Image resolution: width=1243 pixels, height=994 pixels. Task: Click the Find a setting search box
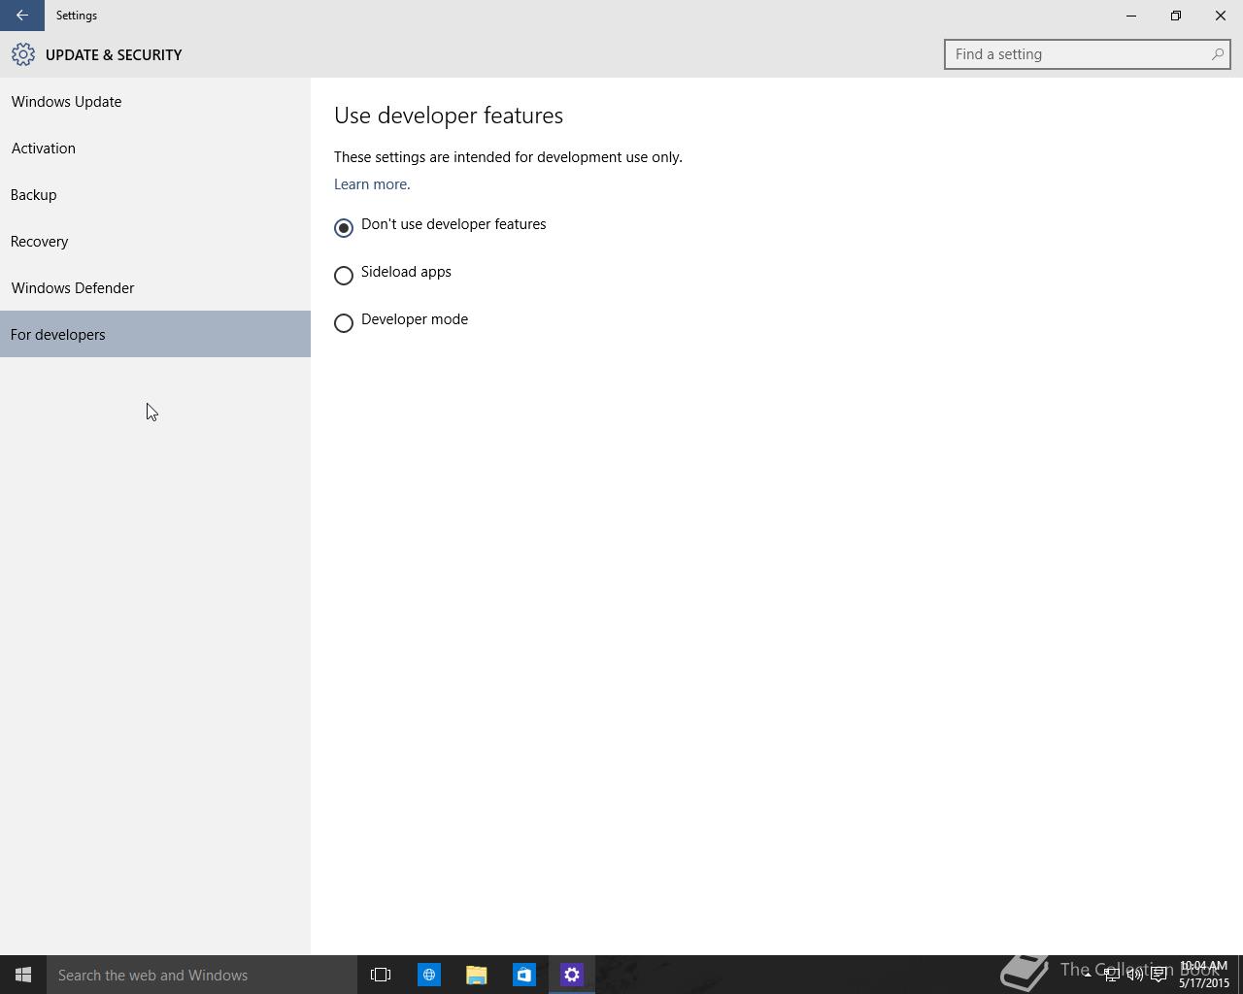click(1087, 54)
